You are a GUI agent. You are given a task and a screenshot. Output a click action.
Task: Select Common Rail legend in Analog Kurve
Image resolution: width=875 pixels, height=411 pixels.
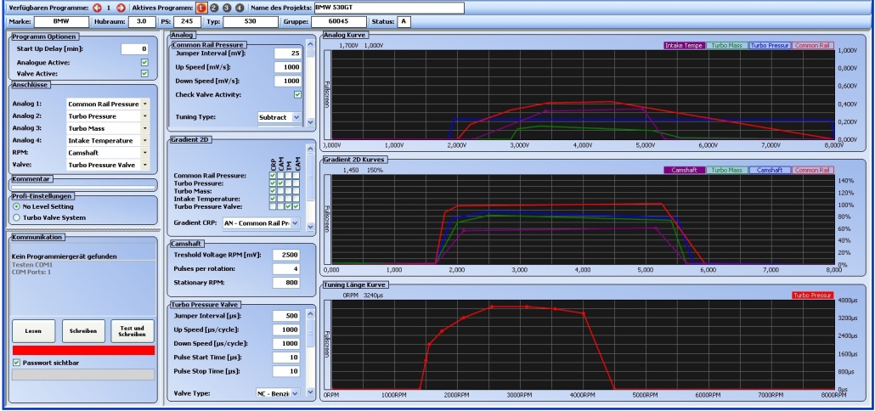coord(813,45)
